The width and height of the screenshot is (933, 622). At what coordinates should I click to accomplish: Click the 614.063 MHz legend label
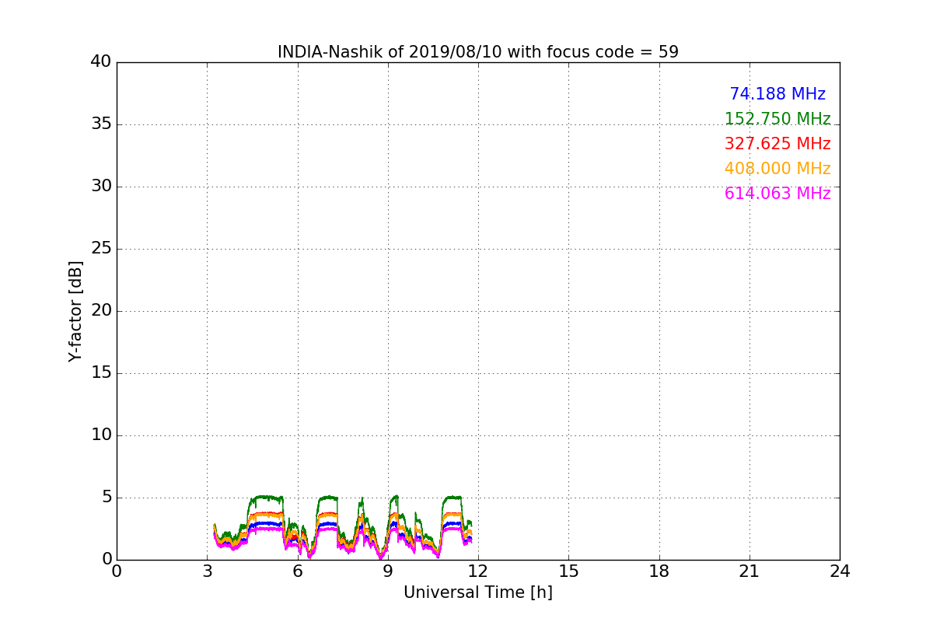[777, 194]
